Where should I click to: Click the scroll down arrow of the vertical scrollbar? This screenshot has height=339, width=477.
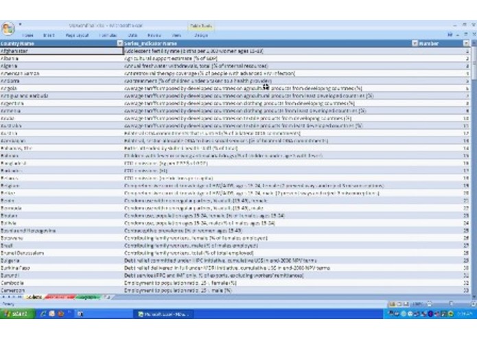click(x=474, y=296)
